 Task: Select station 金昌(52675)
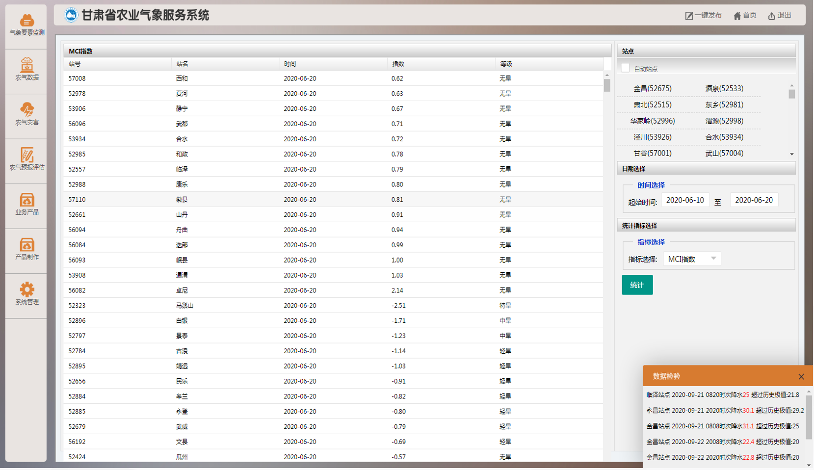point(652,89)
